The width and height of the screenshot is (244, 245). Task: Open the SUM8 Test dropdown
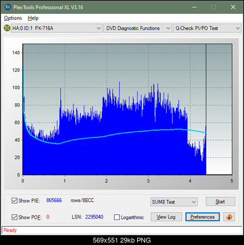pyautogui.click(x=174, y=202)
